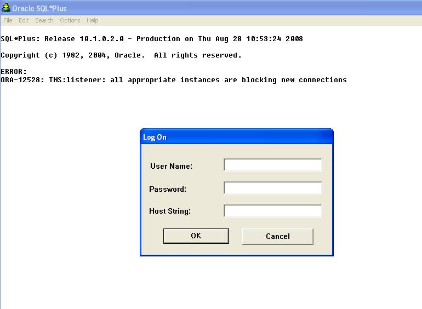422x309 pixels.
Task: Open the Edit menu
Action: [x=24, y=20]
